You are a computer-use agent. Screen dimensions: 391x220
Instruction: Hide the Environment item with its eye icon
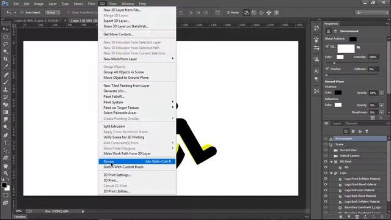coord(326,139)
